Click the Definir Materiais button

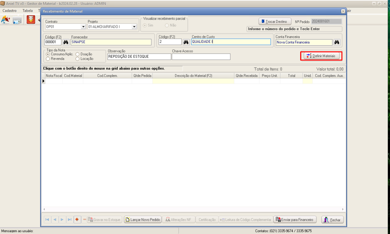pos(321,56)
